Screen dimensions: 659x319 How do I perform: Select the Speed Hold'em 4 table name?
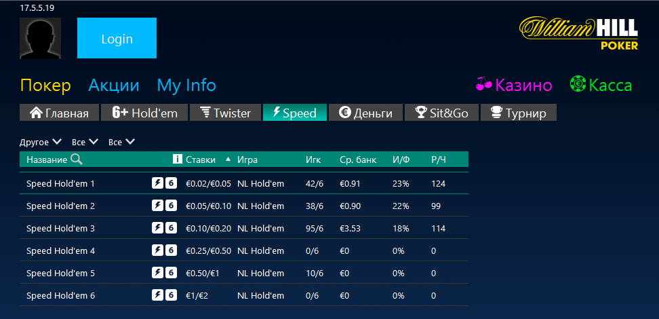[x=60, y=251]
